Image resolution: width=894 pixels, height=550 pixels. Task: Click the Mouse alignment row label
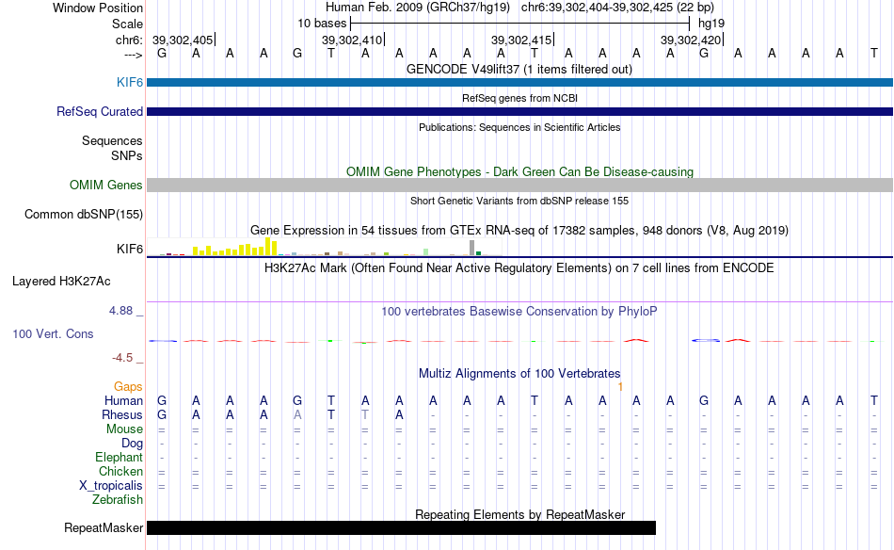124,429
